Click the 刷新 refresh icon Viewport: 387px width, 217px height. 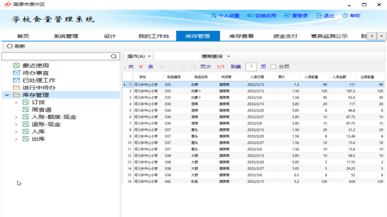9,46
